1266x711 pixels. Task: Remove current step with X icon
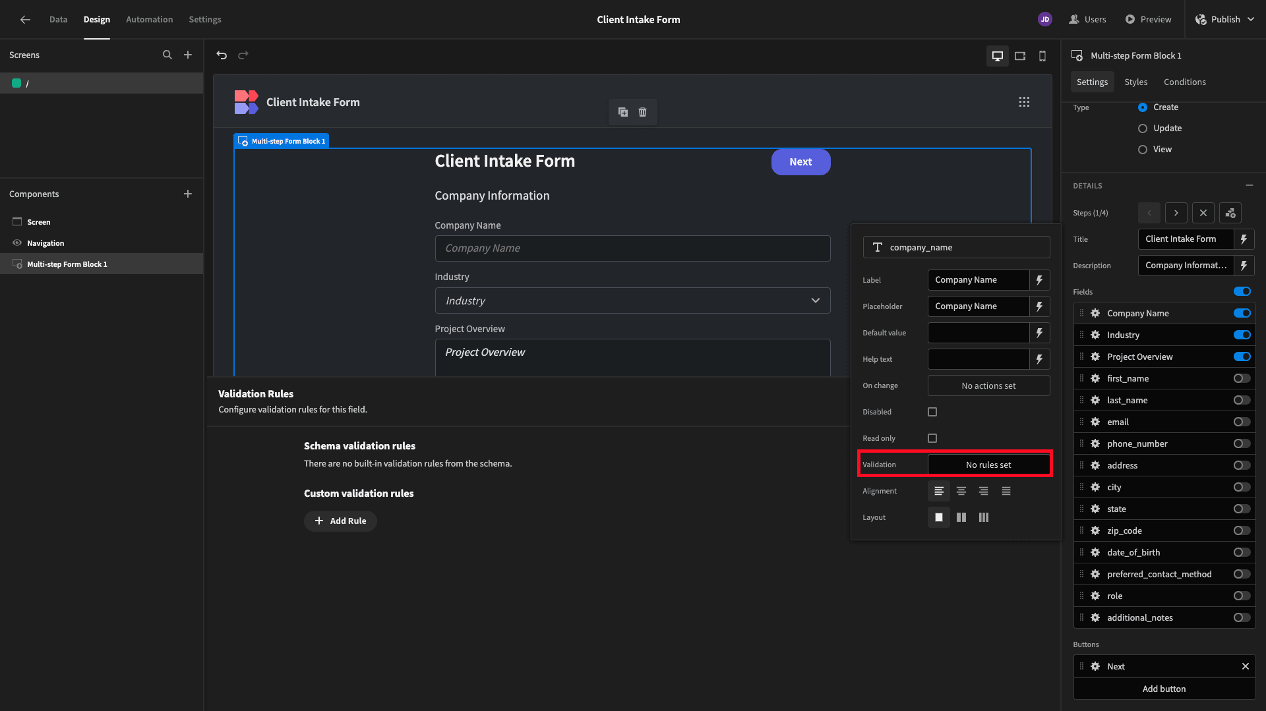(1203, 213)
